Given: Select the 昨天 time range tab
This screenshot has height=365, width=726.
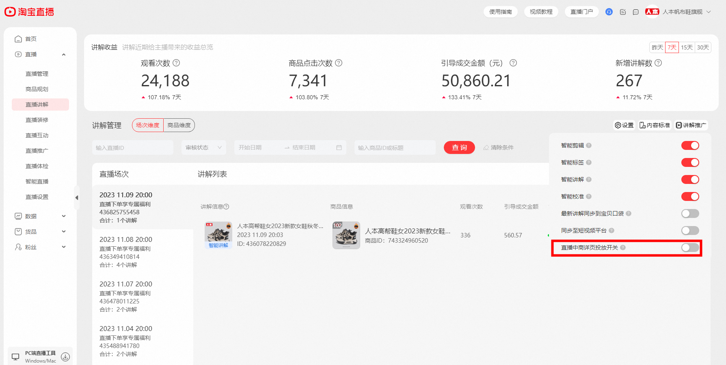Looking at the screenshot, I should coord(657,47).
